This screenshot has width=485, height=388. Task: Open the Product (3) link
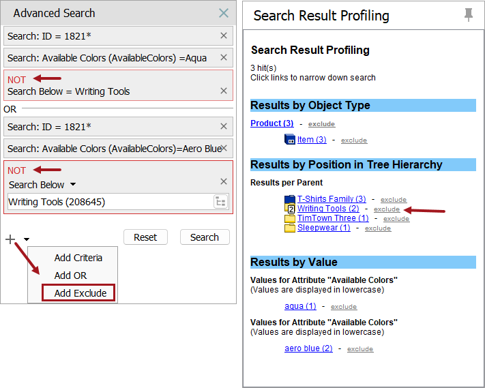[272, 123]
